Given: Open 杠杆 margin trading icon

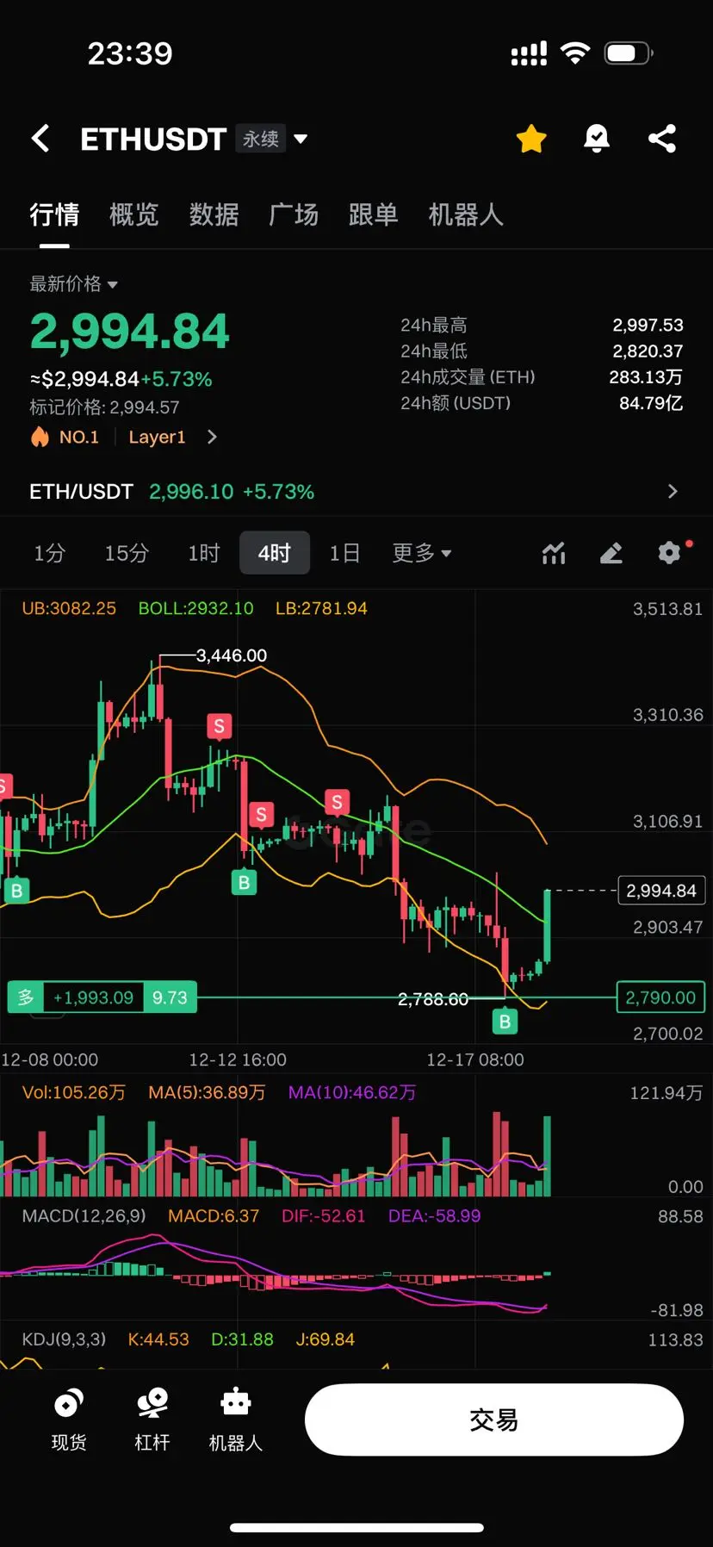Looking at the screenshot, I should point(152,1420).
